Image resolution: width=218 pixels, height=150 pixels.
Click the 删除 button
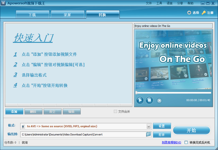(x=33, y=111)
